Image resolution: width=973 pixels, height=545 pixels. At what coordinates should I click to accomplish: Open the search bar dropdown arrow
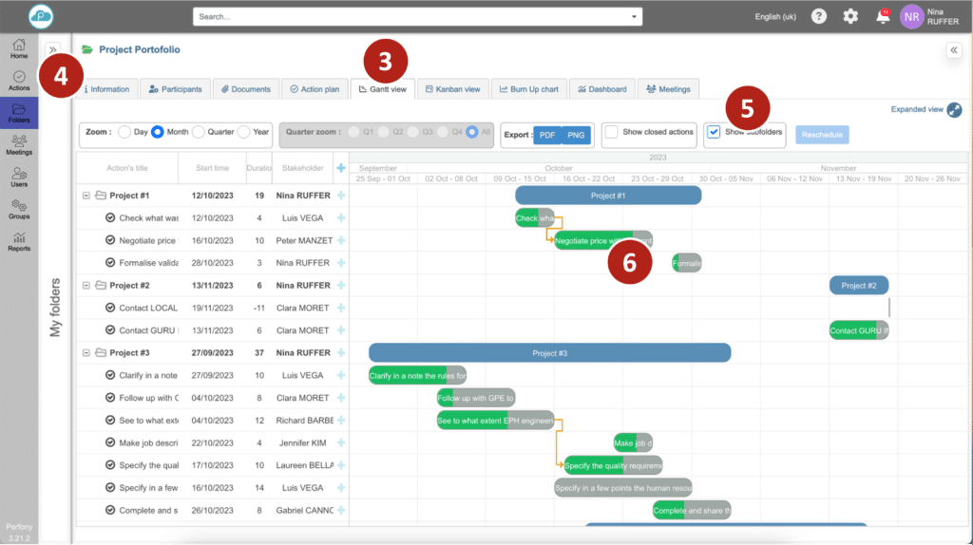coord(634,16)
